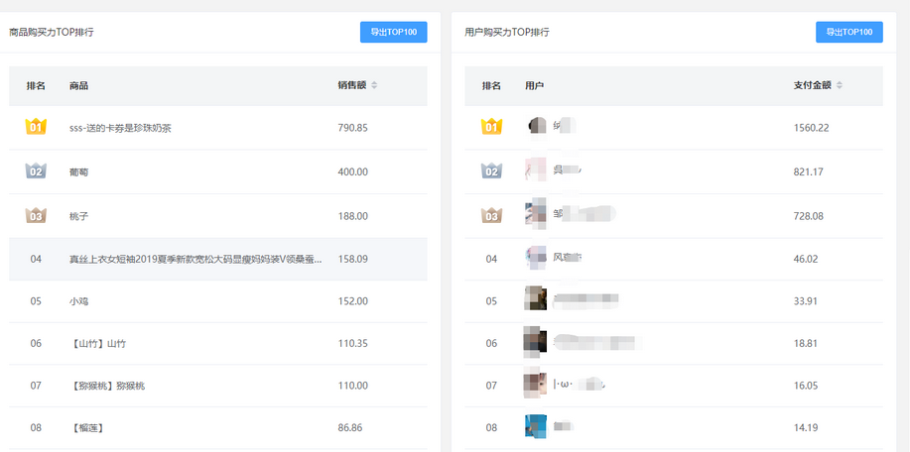The width and height of the screenshot is (910, 452).
Task: Click silver crown rank 02 in user ranking
Action: coord(491,171)
